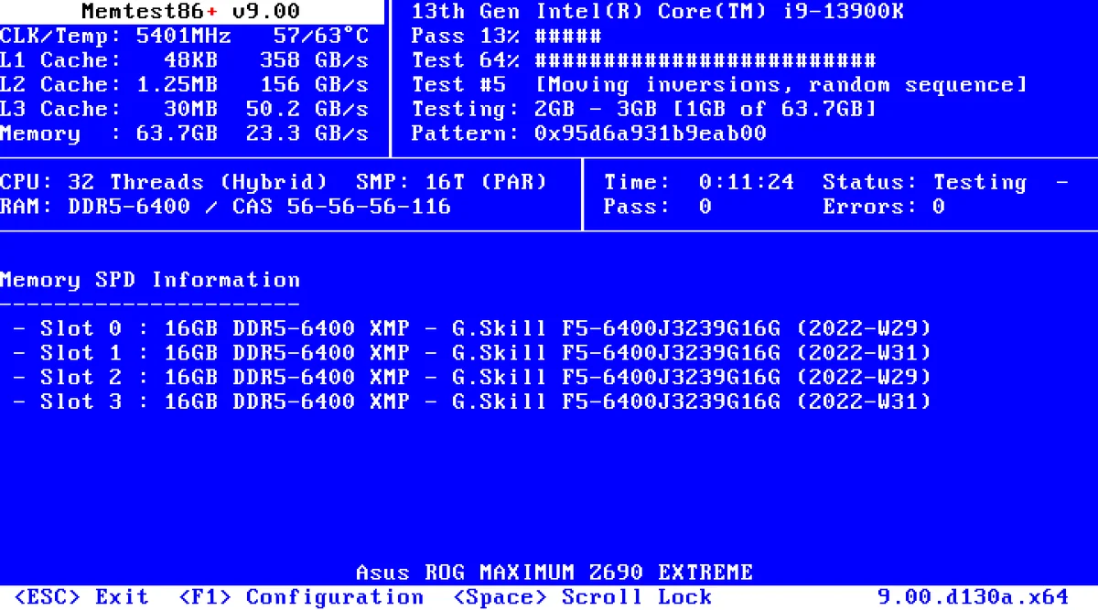This screenshot has height=610, width=1098.
Task: Select Test #5 Moving inversions line
Action: point(719,85)
